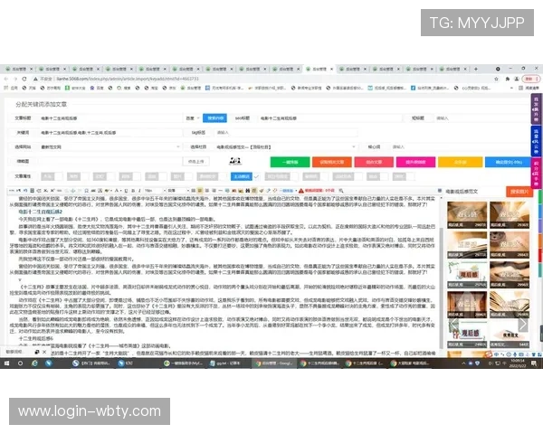Image resolution: width=543 pixels, height=434 pixels.
Task: Focus the 核心词 input field
Action: 461,147
